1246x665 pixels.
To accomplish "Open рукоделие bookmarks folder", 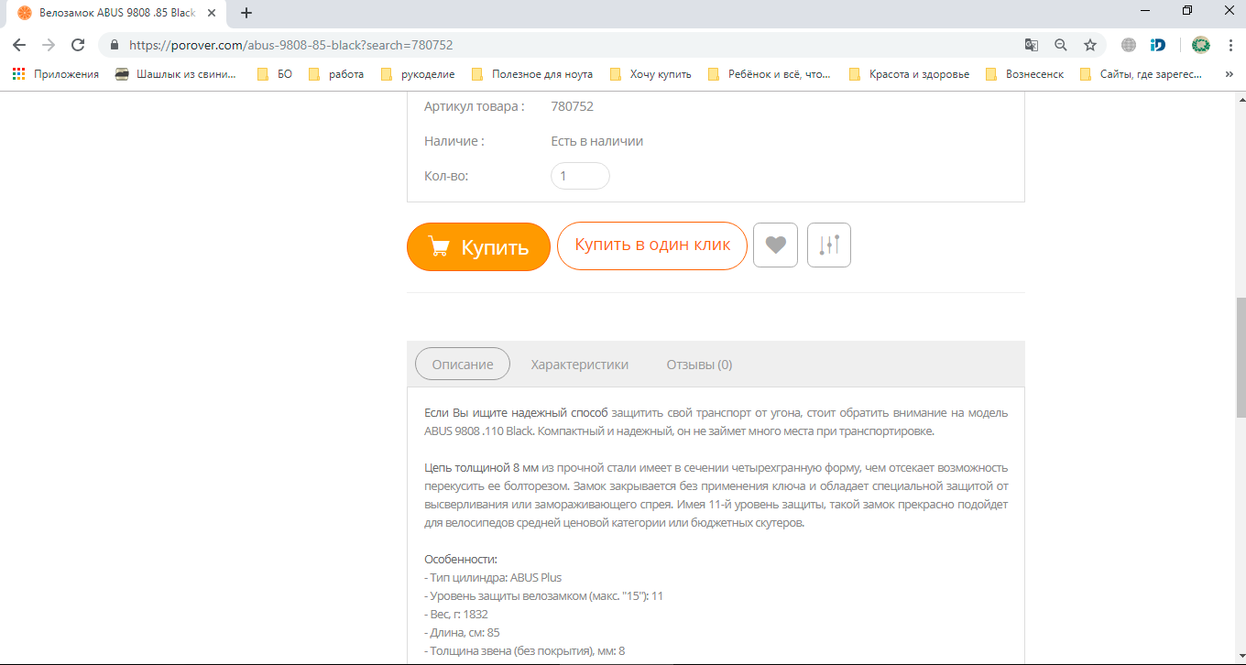I will point(417,74).
